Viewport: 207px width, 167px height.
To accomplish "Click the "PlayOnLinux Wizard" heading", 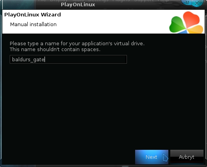I will (32, 14).
